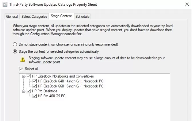Toggle HP EliteBook 660 16 inch G11 checkbox
This screenshot has height=121, width=192.
(35, 86)
